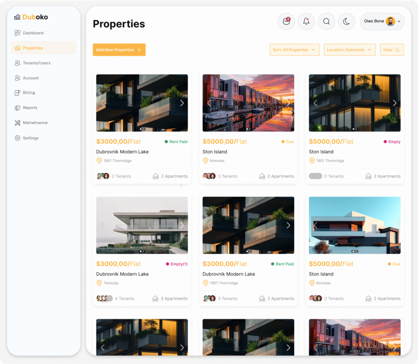Go to Mainetnance page
The width and height of the screenshot is (418, 364).
click(x=31, y=123)
